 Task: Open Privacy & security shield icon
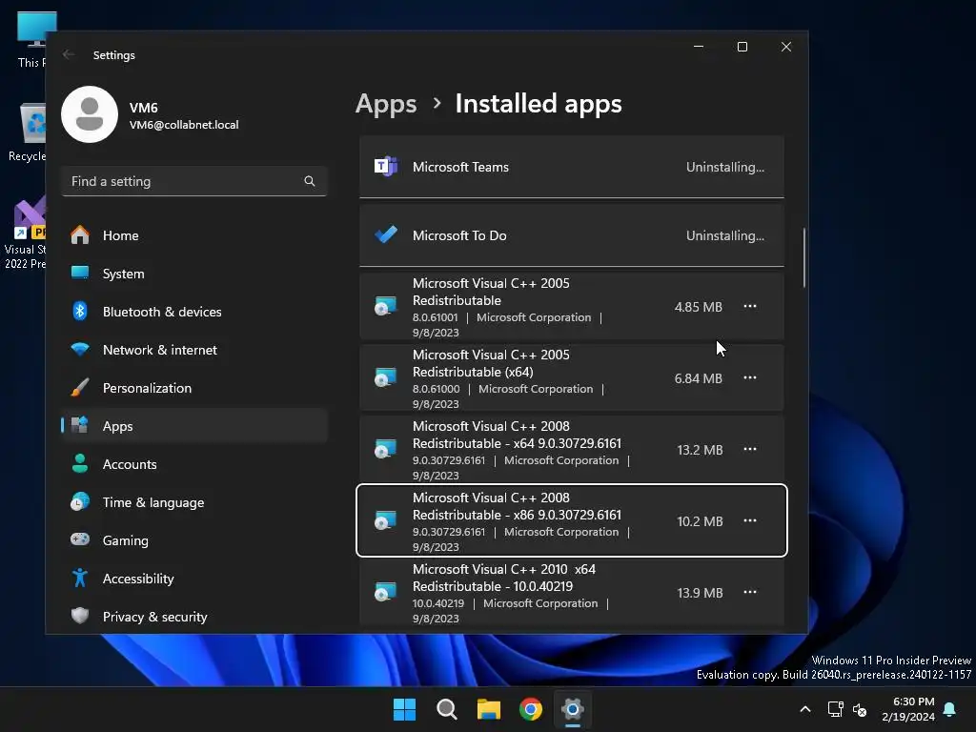tap(80, 617)
